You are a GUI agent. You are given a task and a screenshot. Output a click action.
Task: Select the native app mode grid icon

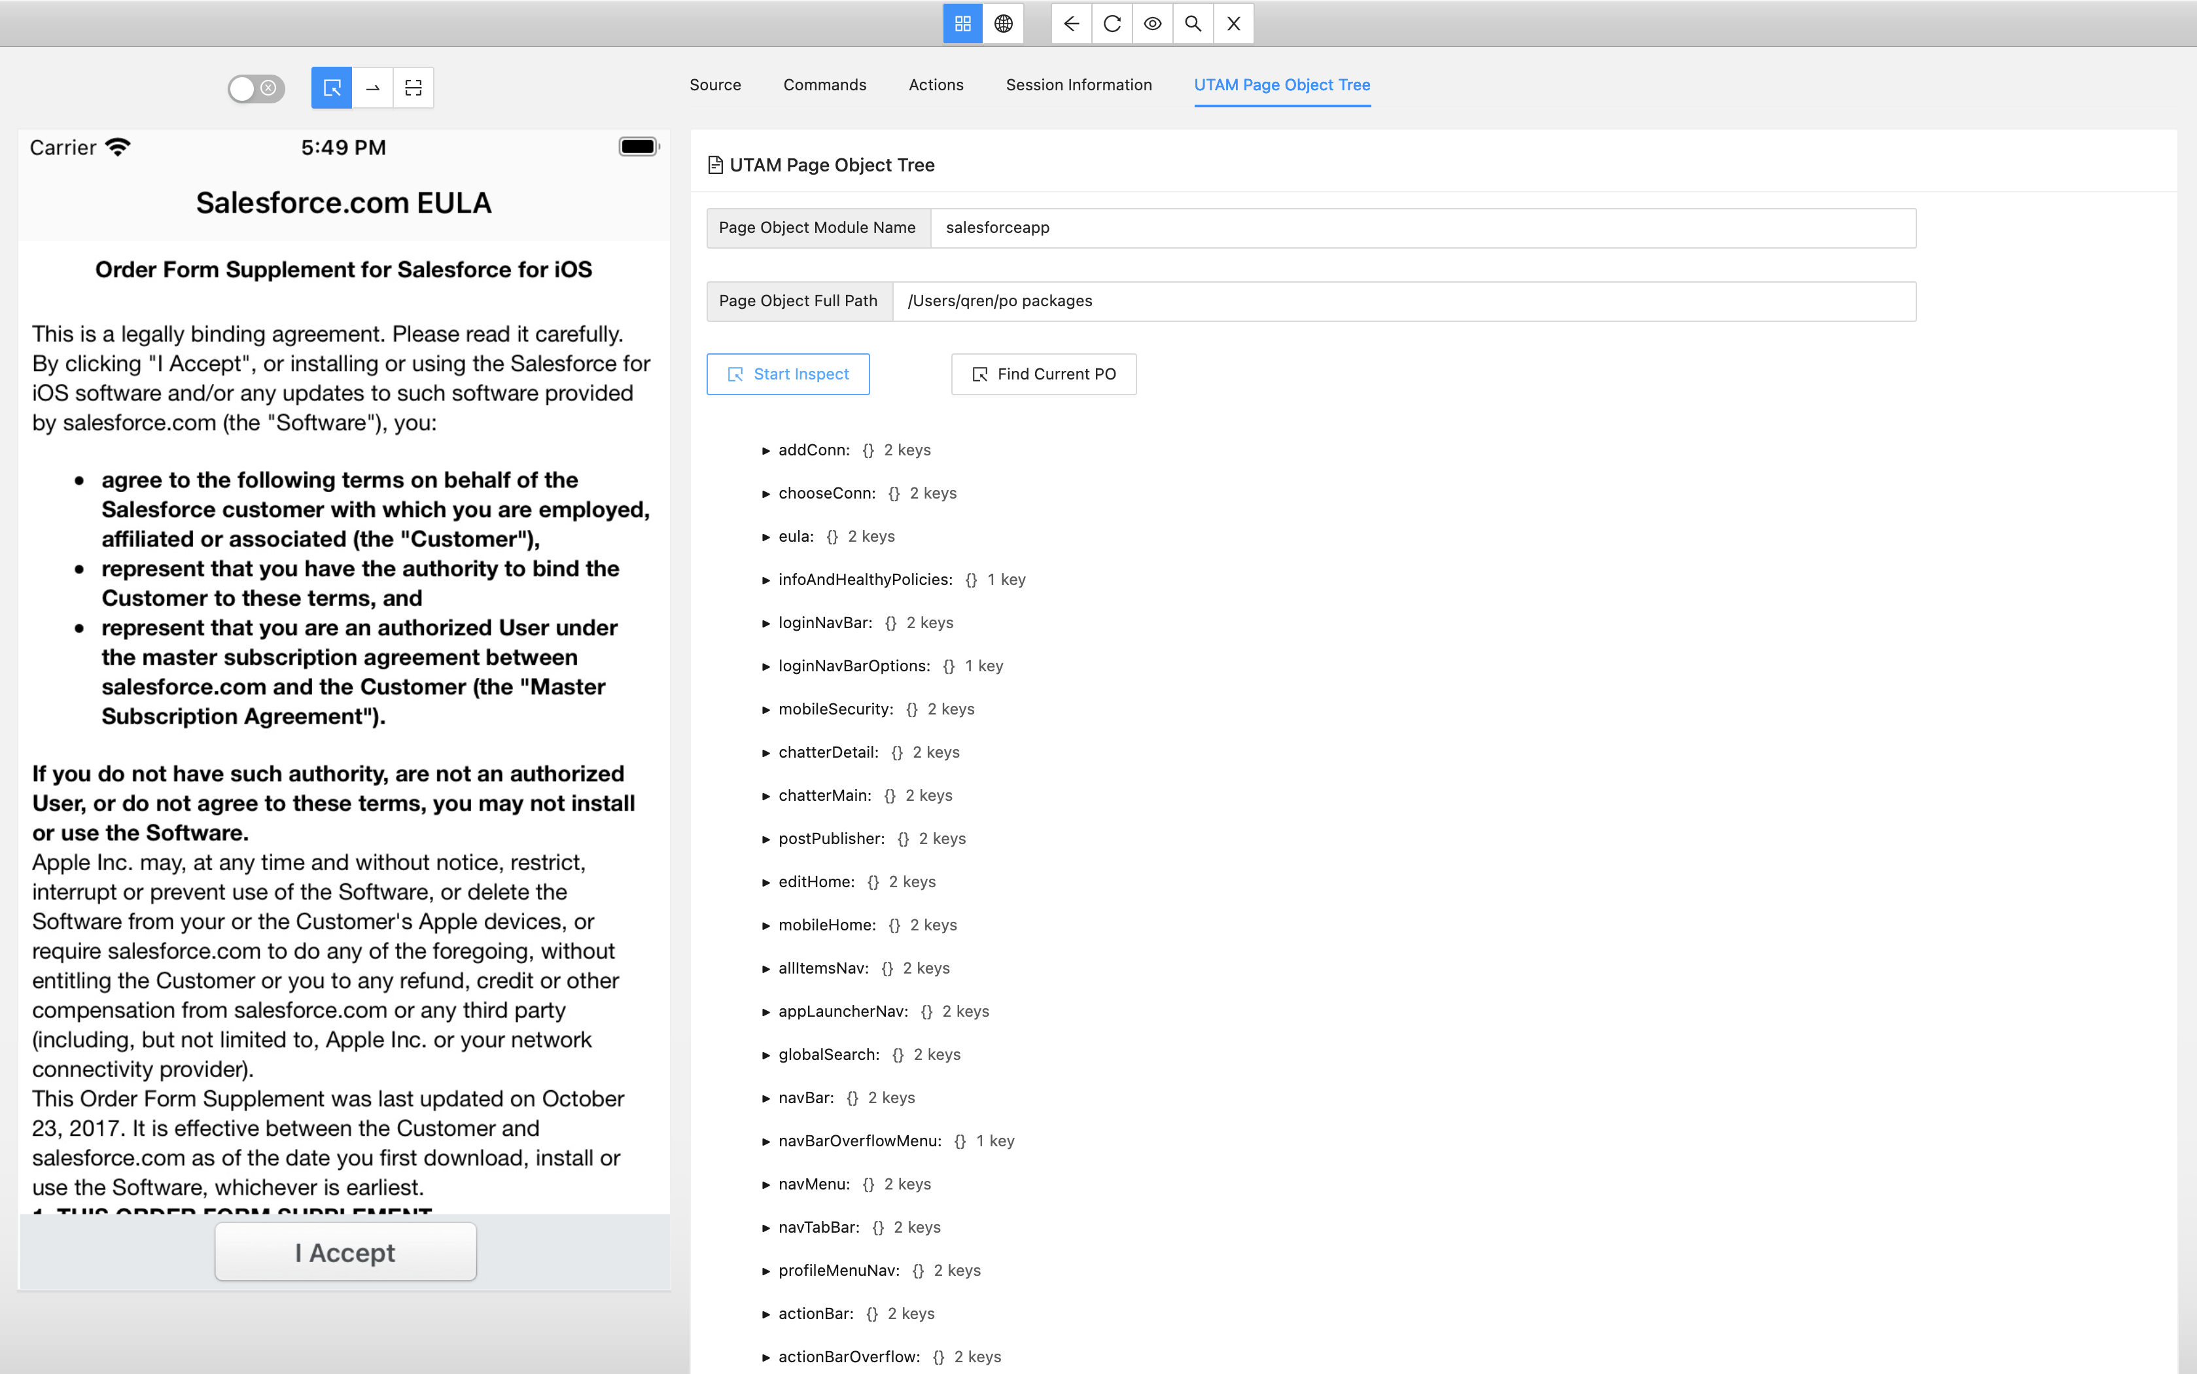pos(962,24)
